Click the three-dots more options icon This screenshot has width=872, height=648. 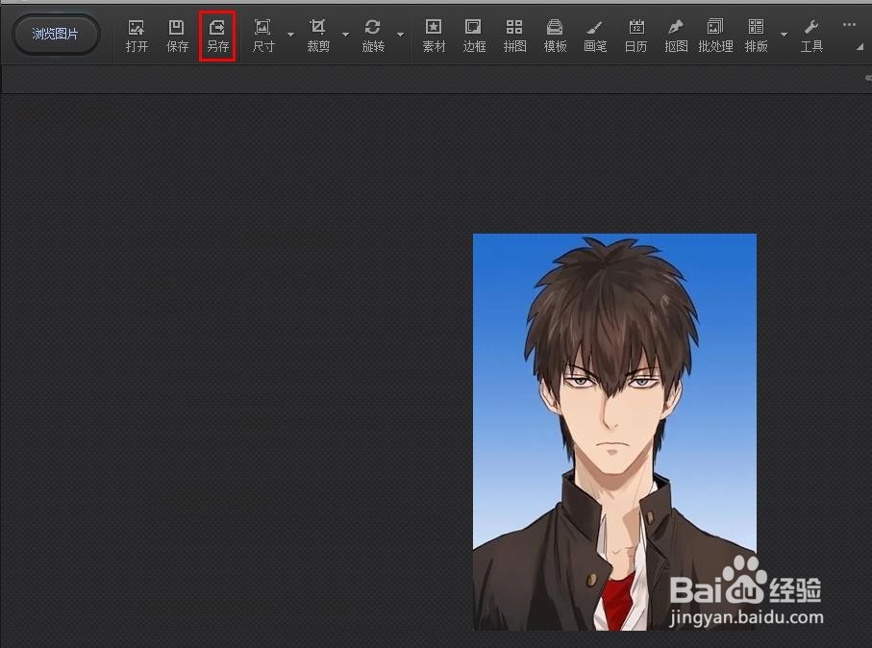point(849,24)
